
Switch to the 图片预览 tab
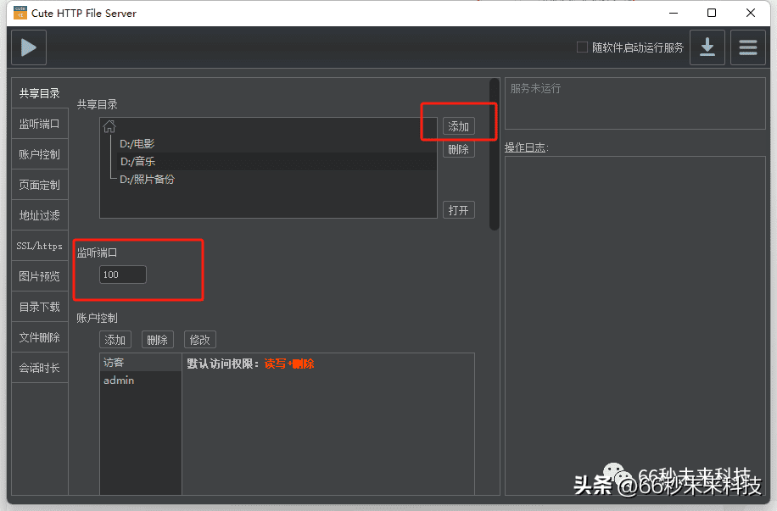[x=39, y=276]
